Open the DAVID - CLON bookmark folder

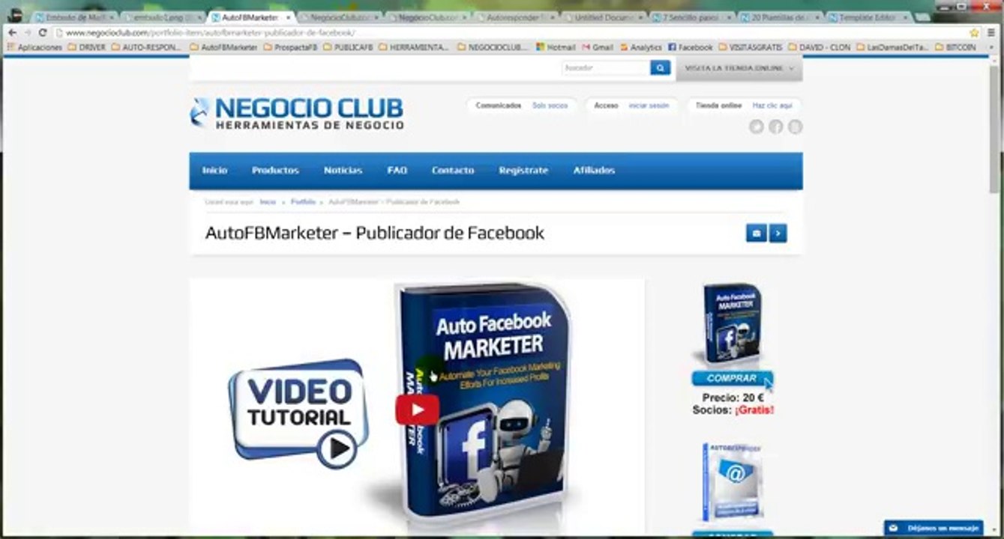tap(819, 47)
